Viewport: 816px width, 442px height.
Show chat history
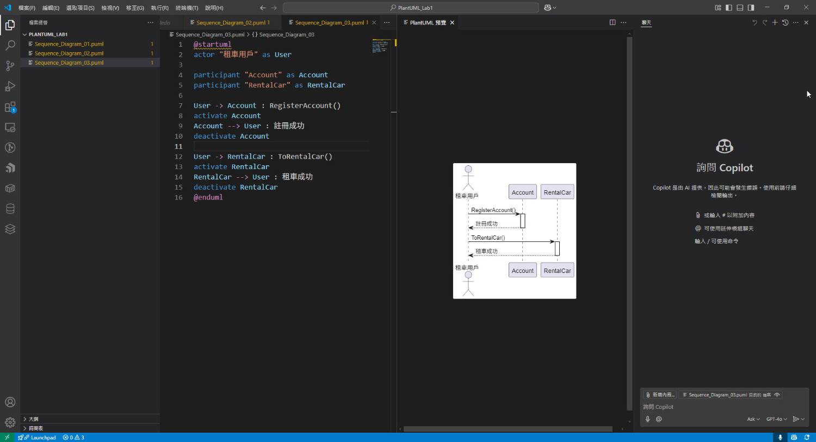point(785,22)
